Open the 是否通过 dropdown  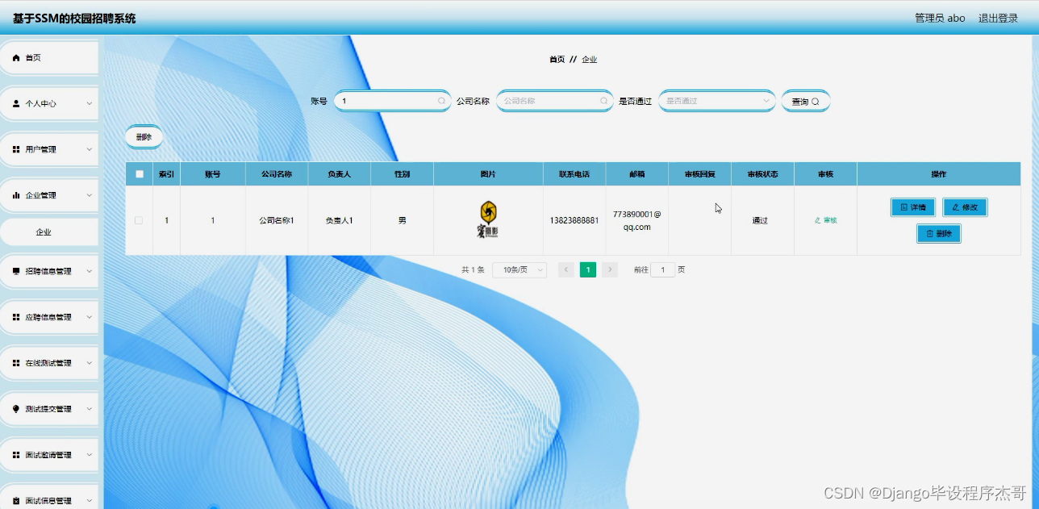[717, 102]
